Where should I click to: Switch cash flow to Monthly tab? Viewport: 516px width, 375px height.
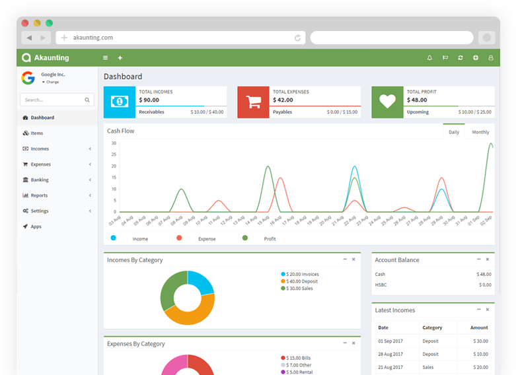tap(480, 132)
